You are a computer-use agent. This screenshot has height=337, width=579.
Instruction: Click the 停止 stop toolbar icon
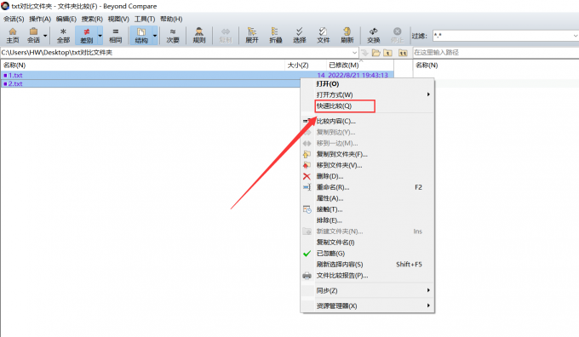point(398,36)
